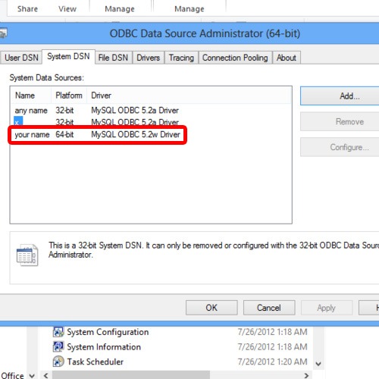Open the second Manage ribbon tab in Explorer

(189, 9)
